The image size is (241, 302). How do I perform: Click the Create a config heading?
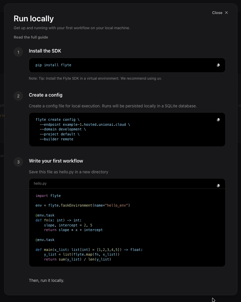coord(45,95)
